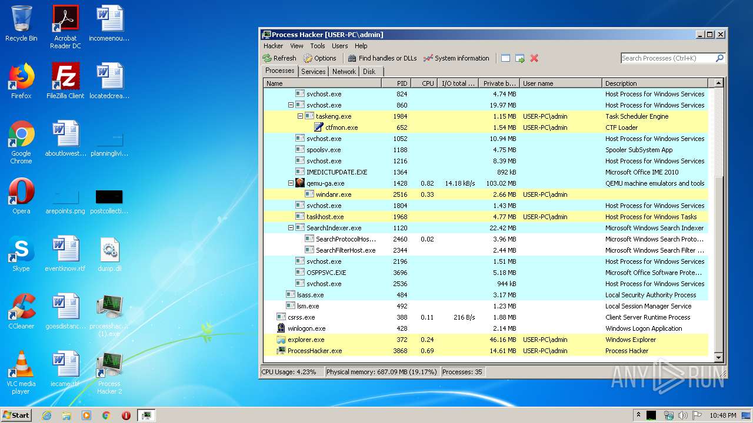Open Google Chrome desktop icon
The width and height of the screenshot is (753, 423).
pos(21,143)
